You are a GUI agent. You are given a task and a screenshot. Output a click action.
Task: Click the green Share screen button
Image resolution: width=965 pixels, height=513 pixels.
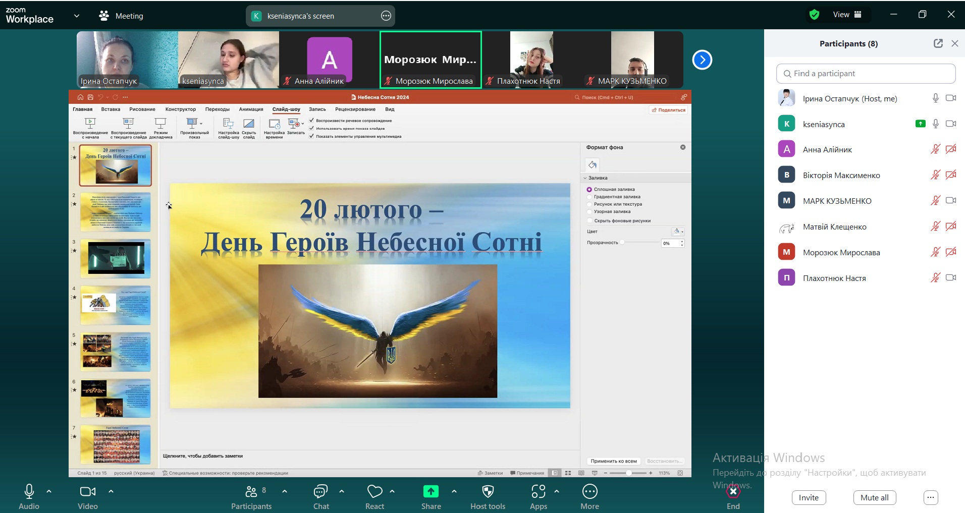(431, 496)
